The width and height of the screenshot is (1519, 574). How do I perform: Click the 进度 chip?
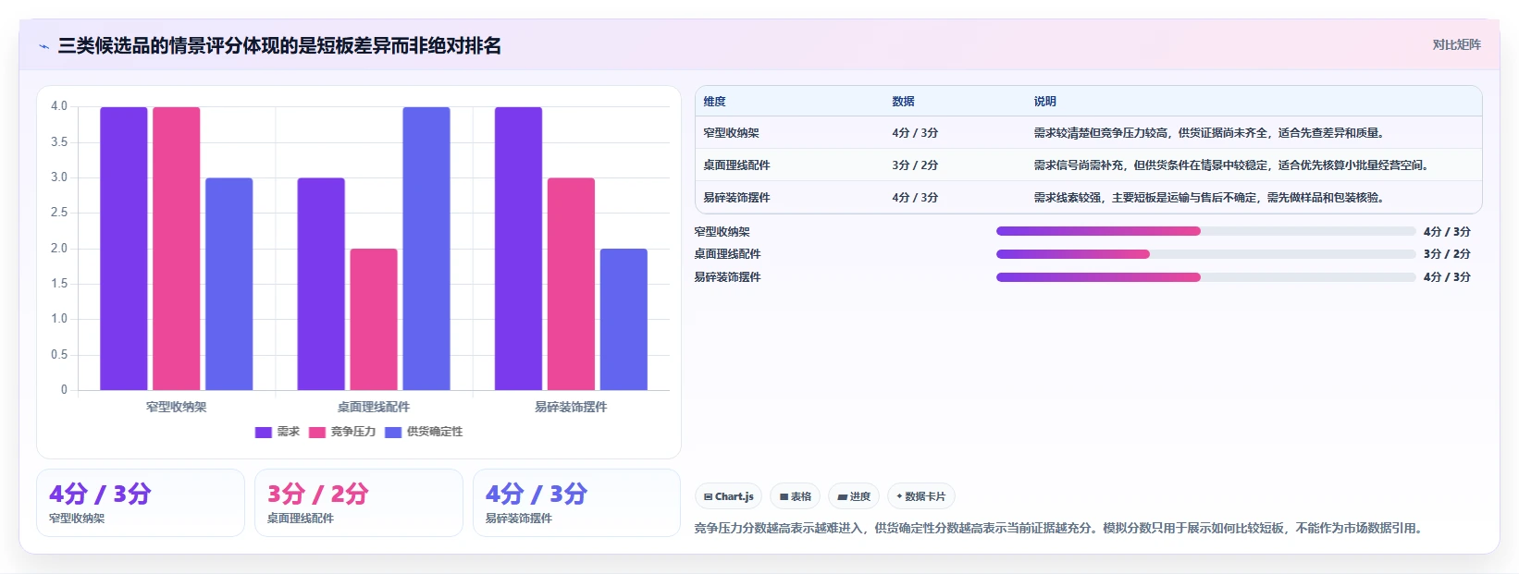tap(854, 496)
